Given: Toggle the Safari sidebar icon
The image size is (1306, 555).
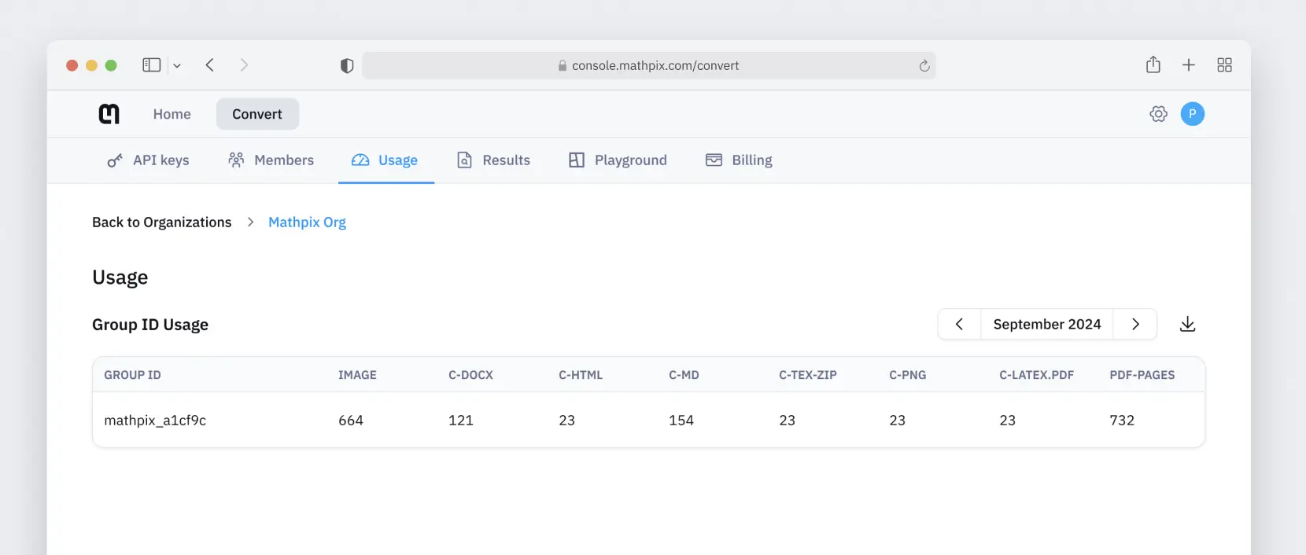Looking at the screenshot, I should pyautogui.click(x=151, y=65).
